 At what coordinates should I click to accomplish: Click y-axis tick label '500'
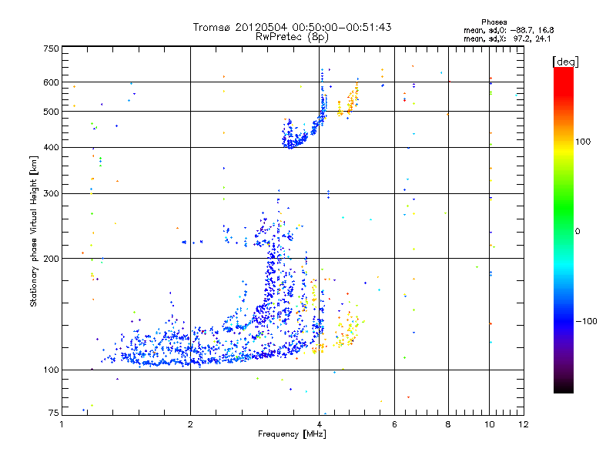coord(52,112)
